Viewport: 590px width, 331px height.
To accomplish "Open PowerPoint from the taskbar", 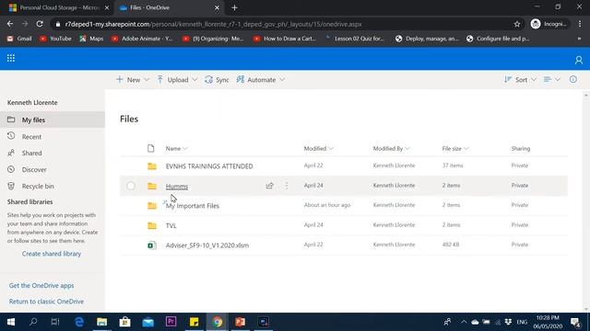I will pyautogui.click(x=240, y=322).
